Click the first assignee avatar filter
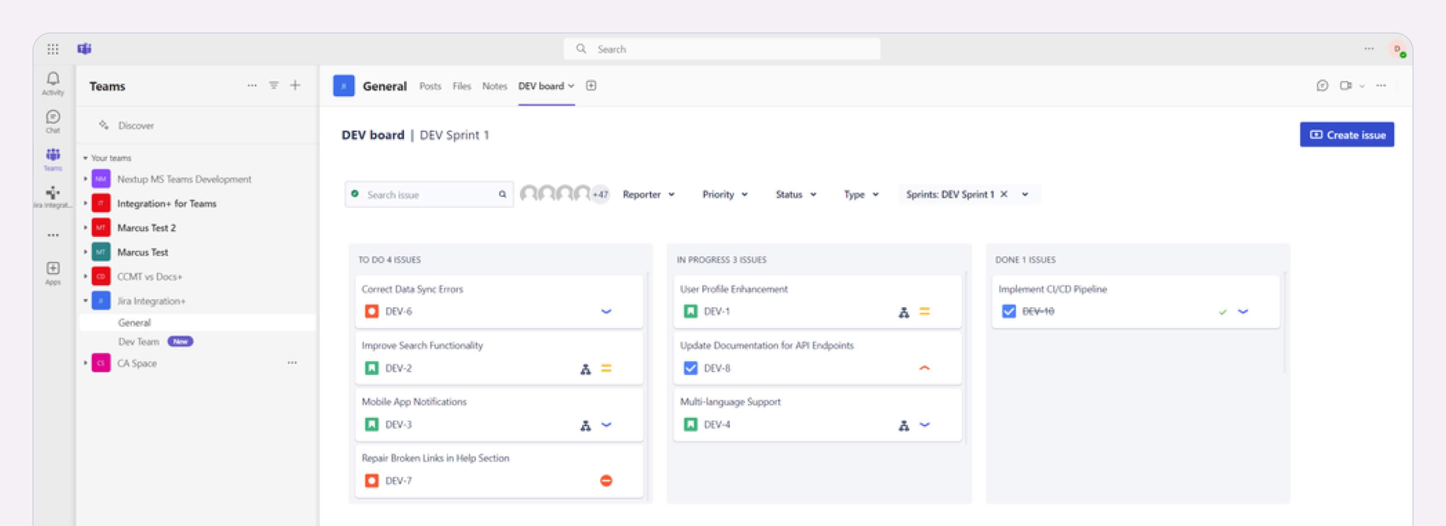 (528, 194)
